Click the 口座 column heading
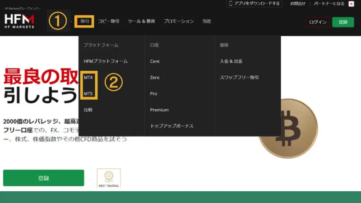The image size is (361, 203). (x=154, y=45)
